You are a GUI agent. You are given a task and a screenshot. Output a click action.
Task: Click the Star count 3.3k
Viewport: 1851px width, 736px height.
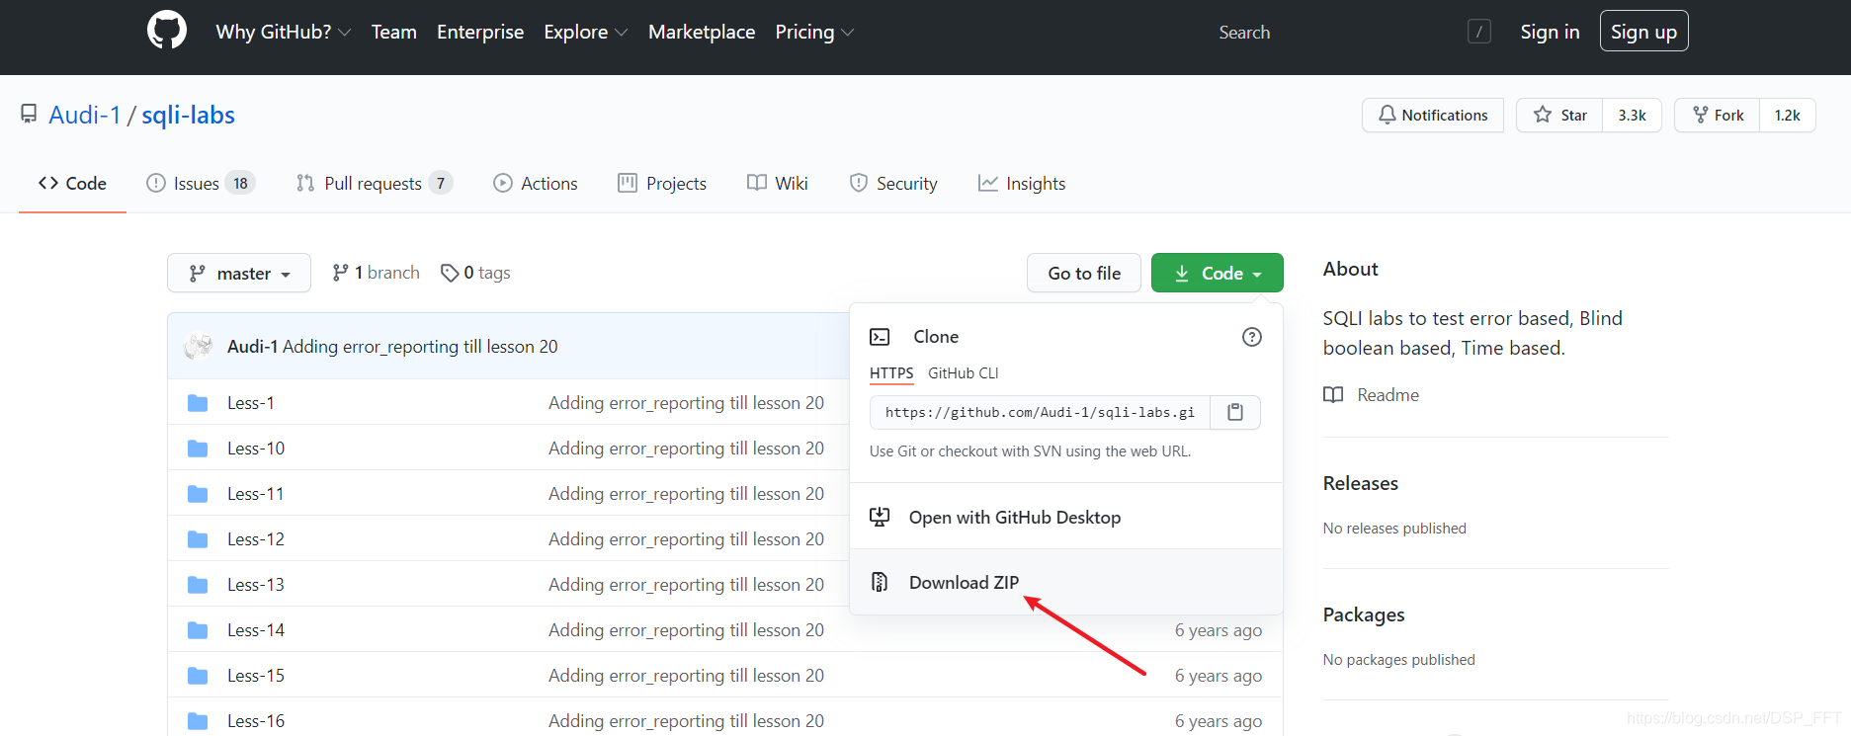pos(1632,115)
